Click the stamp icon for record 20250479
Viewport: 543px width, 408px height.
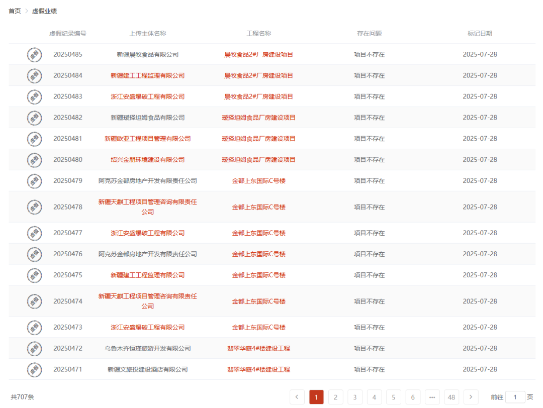(34, 181)
